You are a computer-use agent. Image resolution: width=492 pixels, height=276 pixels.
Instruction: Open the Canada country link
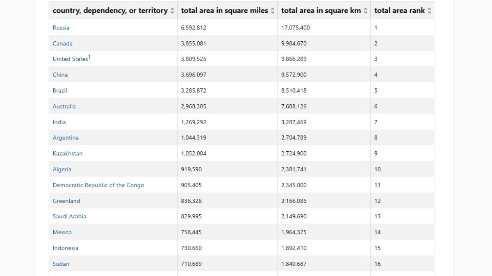(x=62, y=43)
